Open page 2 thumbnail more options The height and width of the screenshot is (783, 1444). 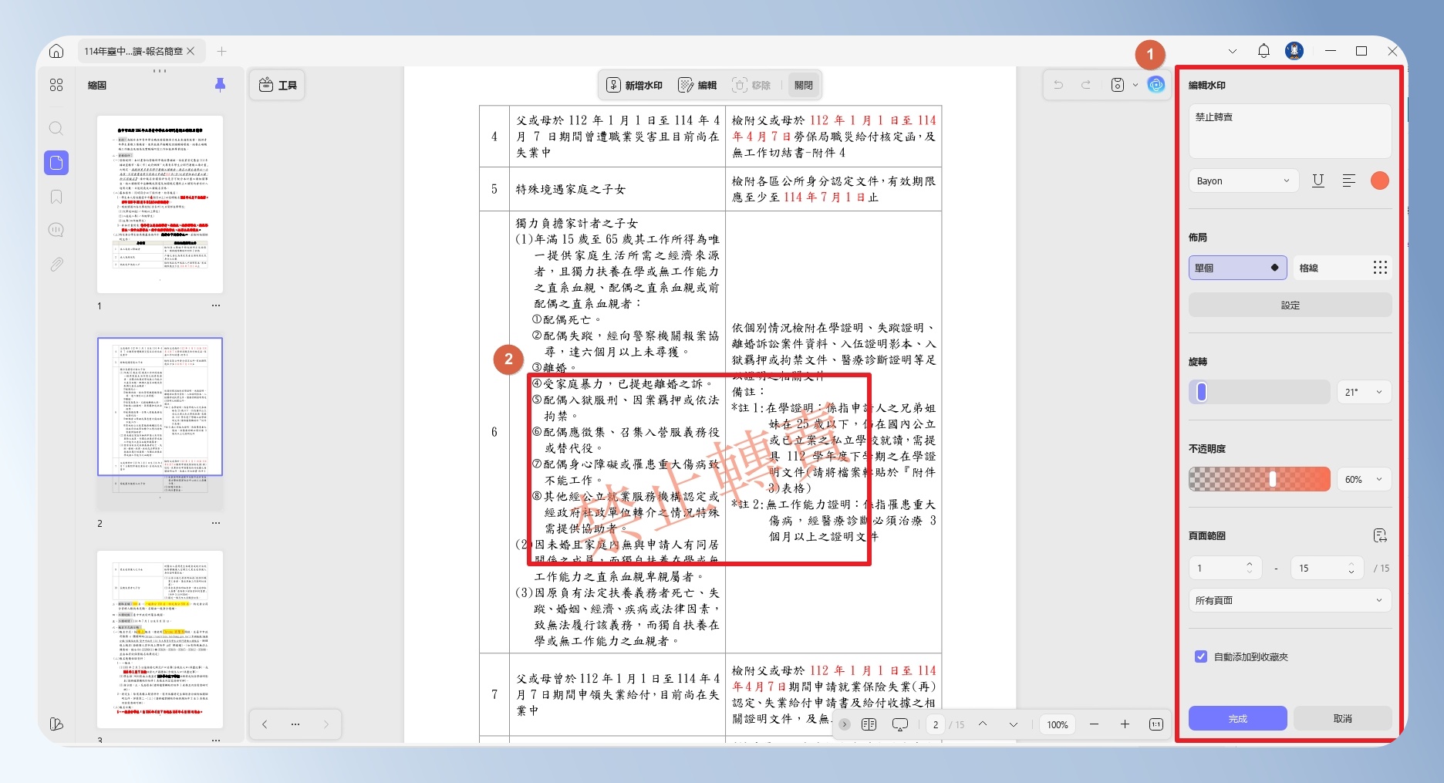click(x=216, y=523)
